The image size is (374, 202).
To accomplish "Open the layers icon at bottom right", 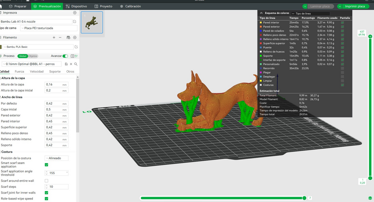I will point(370,198).
